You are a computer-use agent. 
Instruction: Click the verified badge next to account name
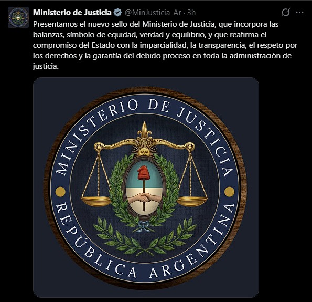coord(117,13)
